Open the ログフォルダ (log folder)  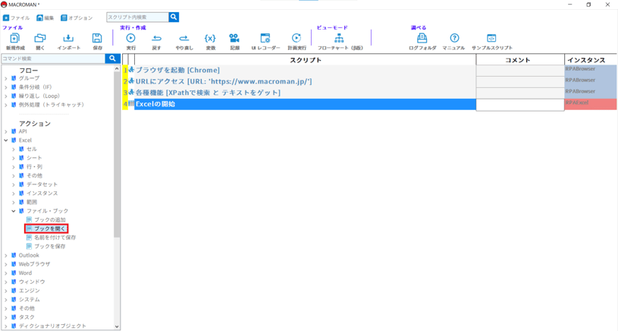pyautogui.click(x=422, y=39)
